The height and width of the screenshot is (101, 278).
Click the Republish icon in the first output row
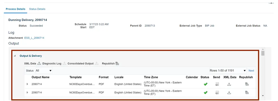(x=247, y=84)
